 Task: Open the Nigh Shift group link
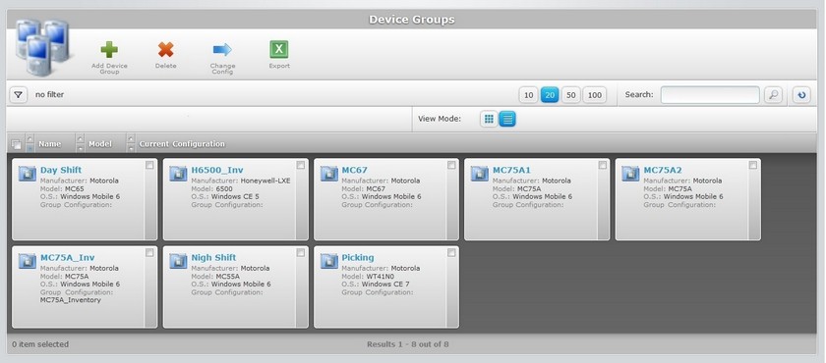213,257
